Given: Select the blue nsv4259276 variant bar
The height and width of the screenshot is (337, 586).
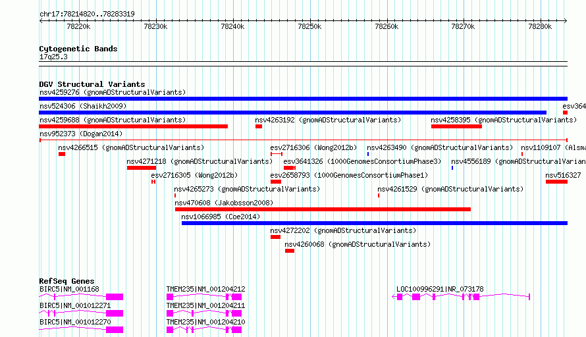Looking at the screenshot, I should point(303,99).
